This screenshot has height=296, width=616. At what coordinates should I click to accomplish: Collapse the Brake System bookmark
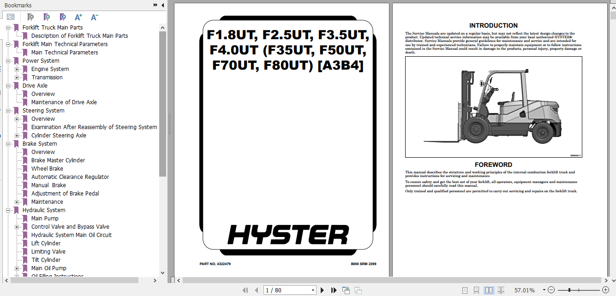[8, 143]
